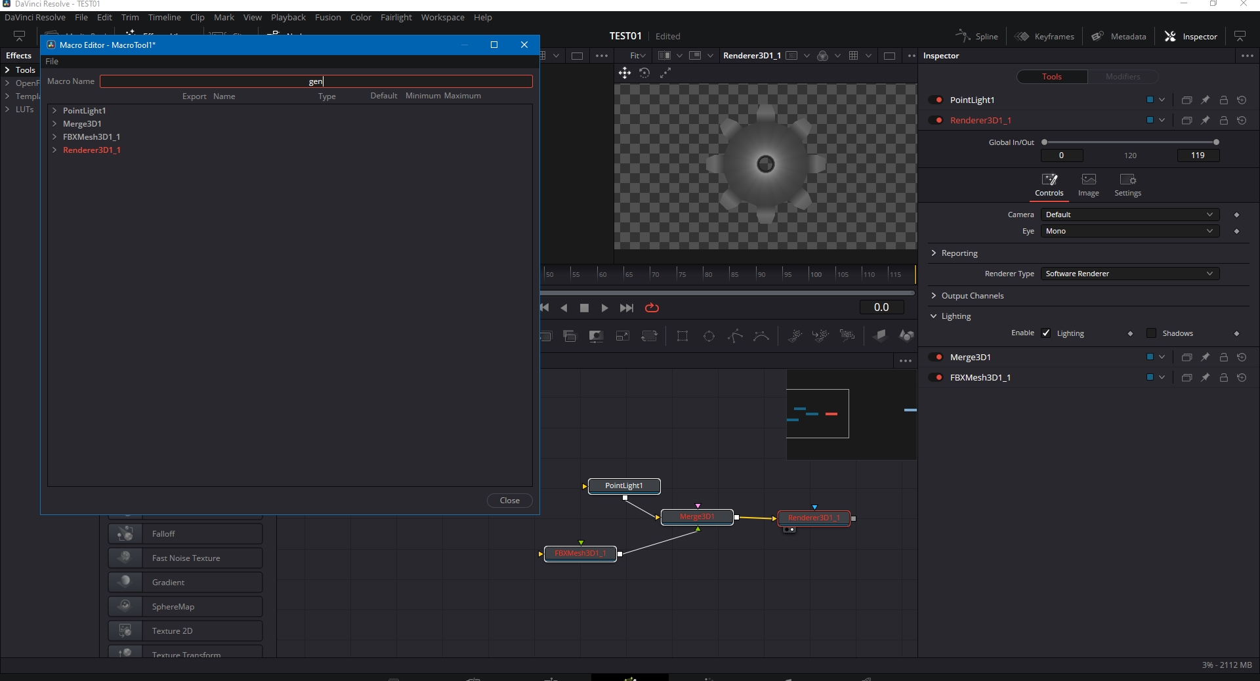This screenshot has width=1260, height=681.
Task: Add pRender particle tool
Action: [847, 336]
